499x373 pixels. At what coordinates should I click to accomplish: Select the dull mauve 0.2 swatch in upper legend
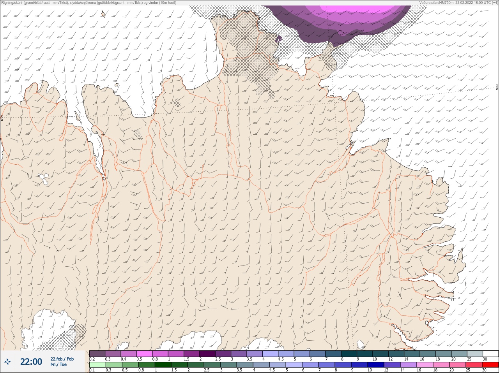[97, 354]
